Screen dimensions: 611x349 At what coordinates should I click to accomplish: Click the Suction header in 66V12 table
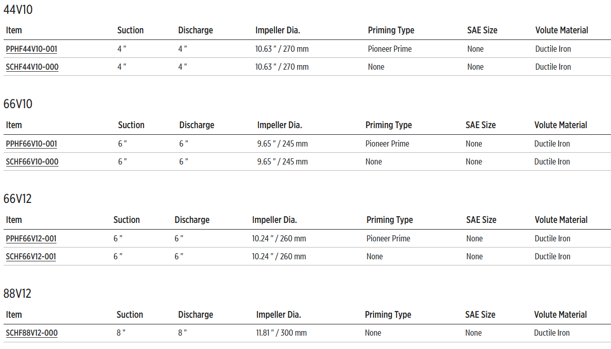tap(126, 220)
